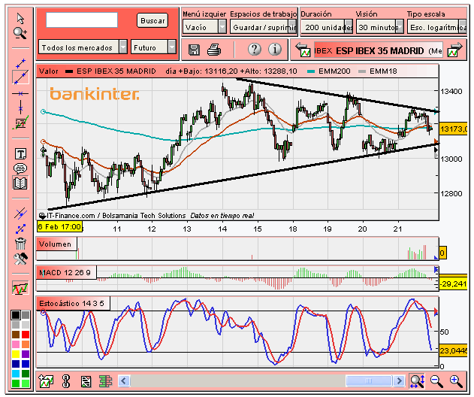Image resolution: width=474 pixels, height=397 pixels.
Task: Click the 'Valor' panel label
Action: coord(48,71)
